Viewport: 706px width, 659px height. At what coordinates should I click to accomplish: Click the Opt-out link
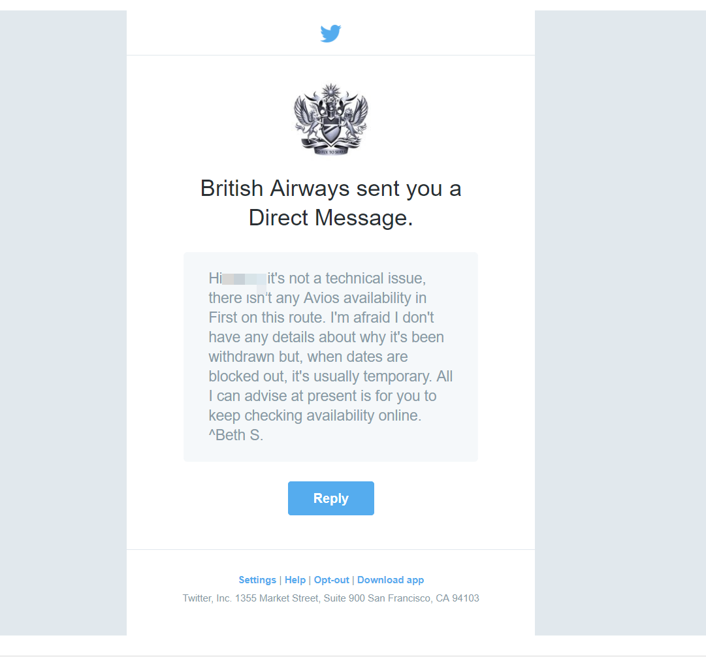331,580
